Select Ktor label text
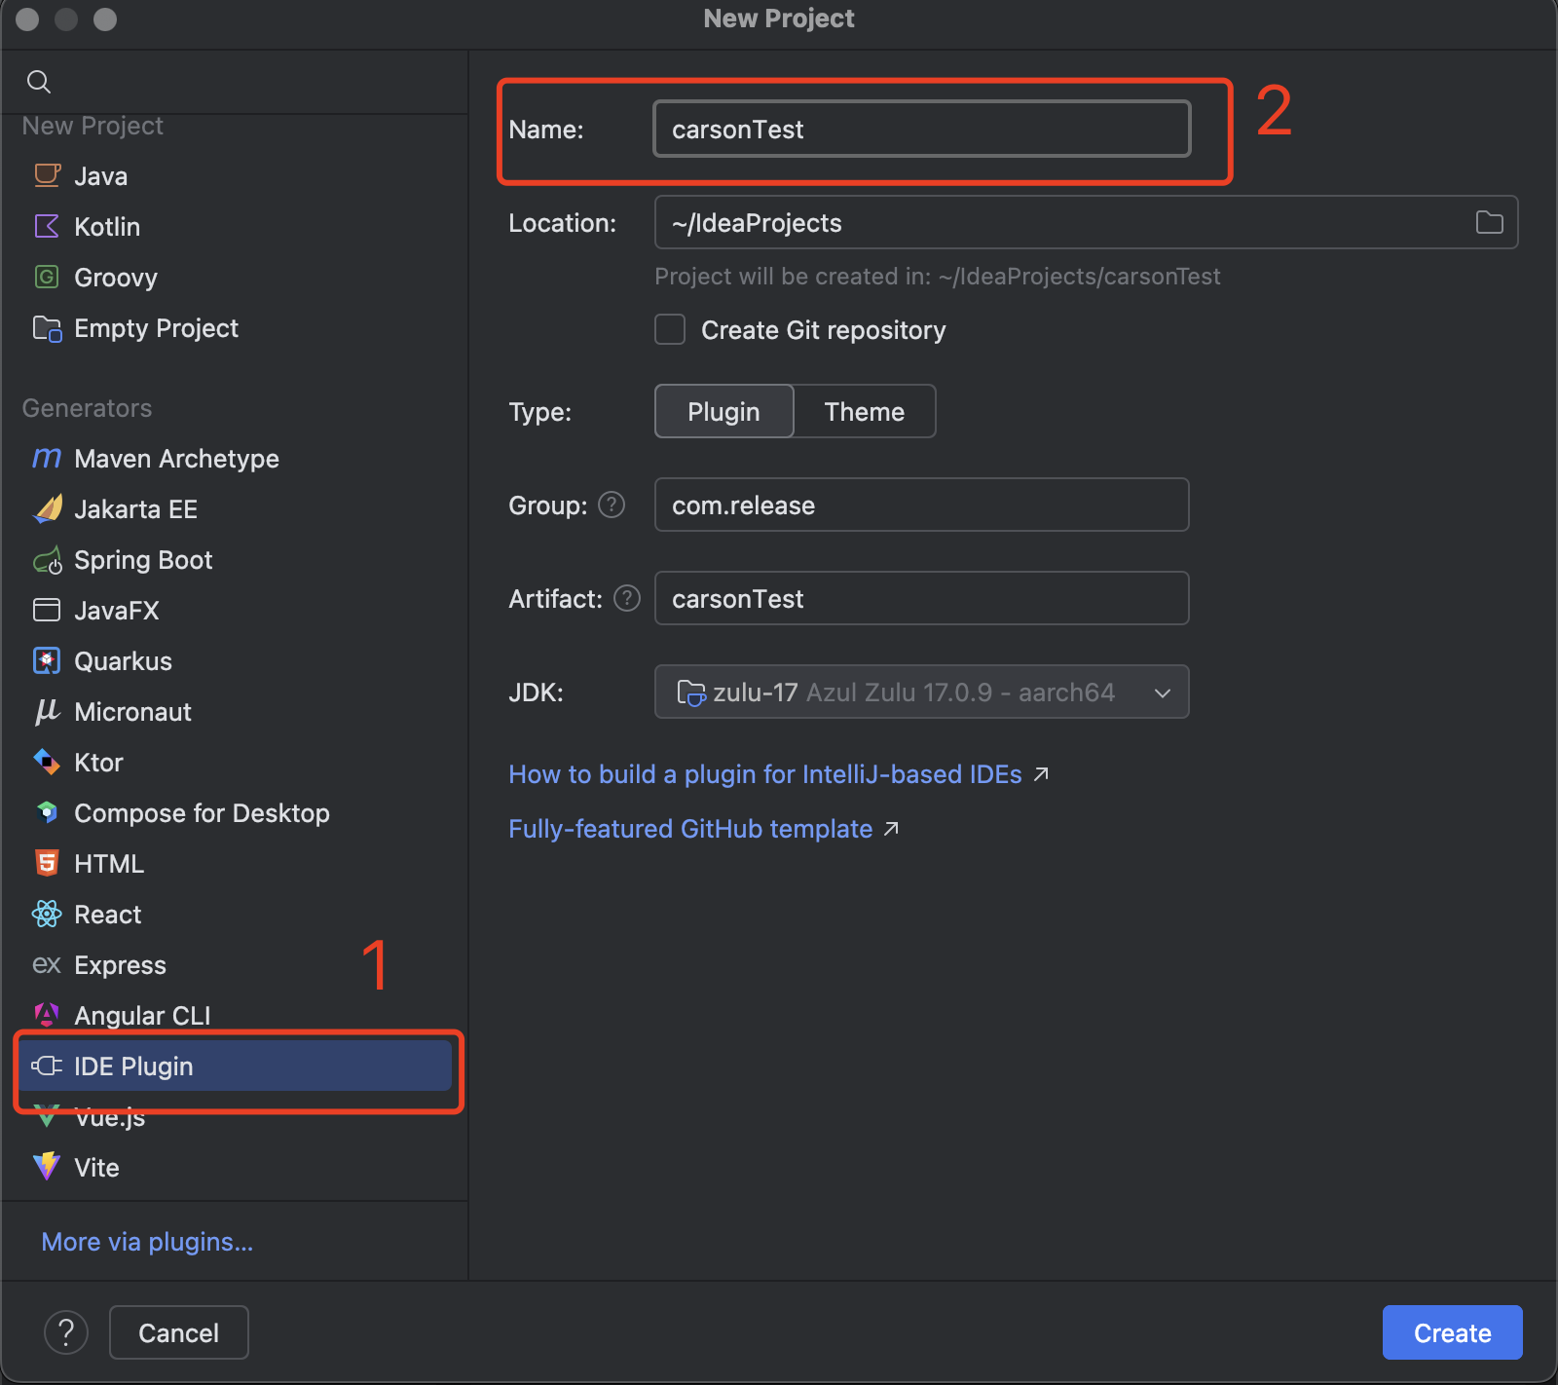Viewport: 1558px width, 1385px height. click(99, 763)
